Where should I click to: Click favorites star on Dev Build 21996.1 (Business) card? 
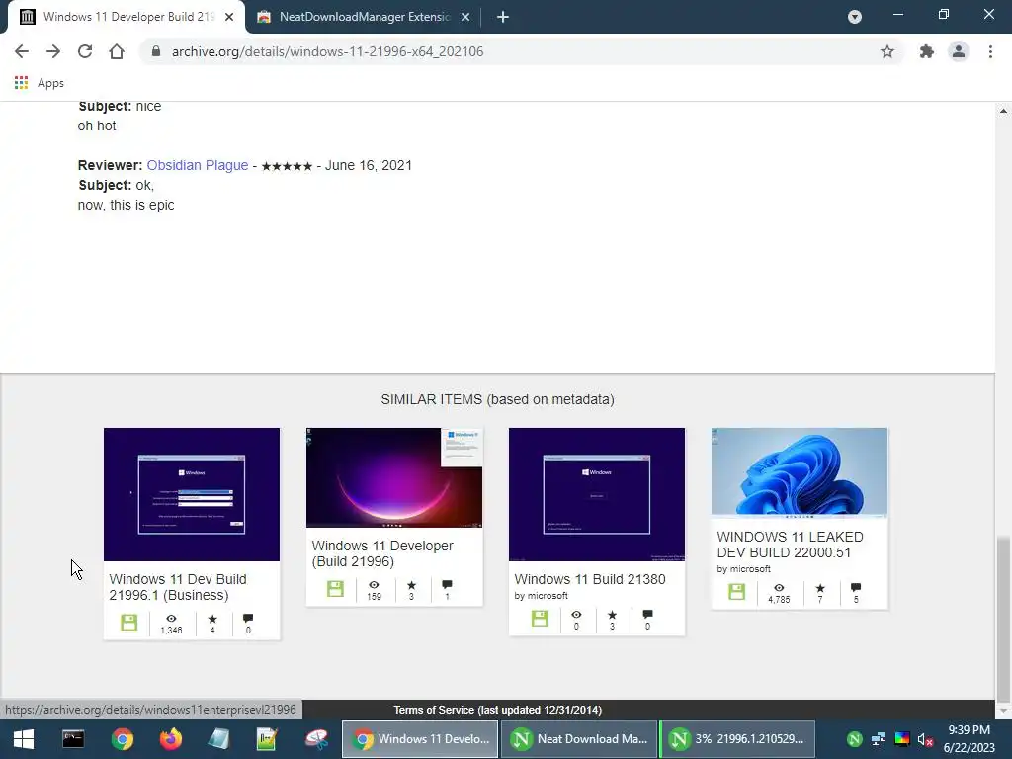click(212, 619)
